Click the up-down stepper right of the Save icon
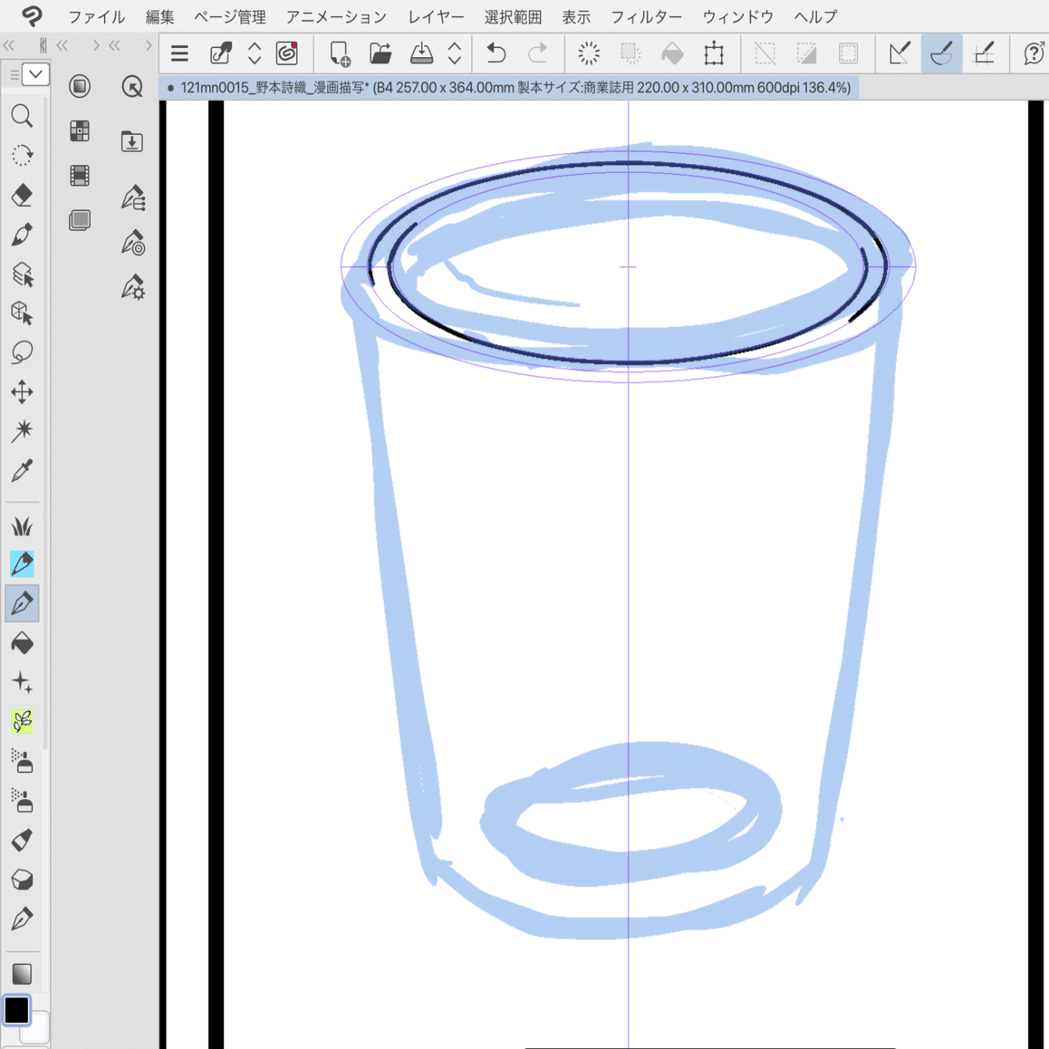The width and height of the screenshot is (1049, 1049). click(x=454, y=53)
